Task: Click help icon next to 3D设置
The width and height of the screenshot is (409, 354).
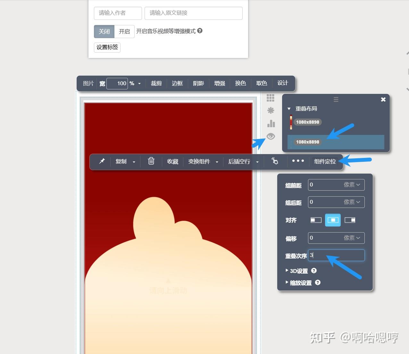Action: click(x=314, y=271)
